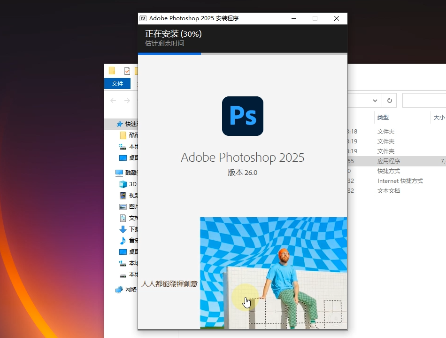Screen dimensions: 446x338
Task: Open the Music folder with note icon
Action: pyautogui.click(x=123, y=241)
